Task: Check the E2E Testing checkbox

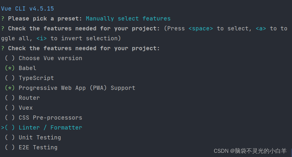Action: click(x=10, y=147)
